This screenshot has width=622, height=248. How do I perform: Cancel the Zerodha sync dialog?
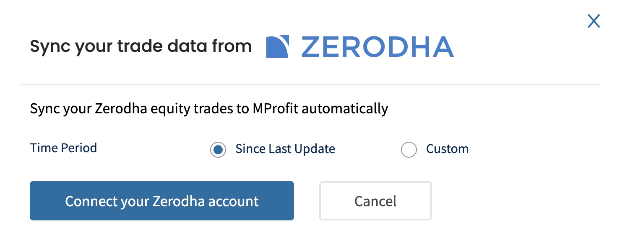coord(375,201)
